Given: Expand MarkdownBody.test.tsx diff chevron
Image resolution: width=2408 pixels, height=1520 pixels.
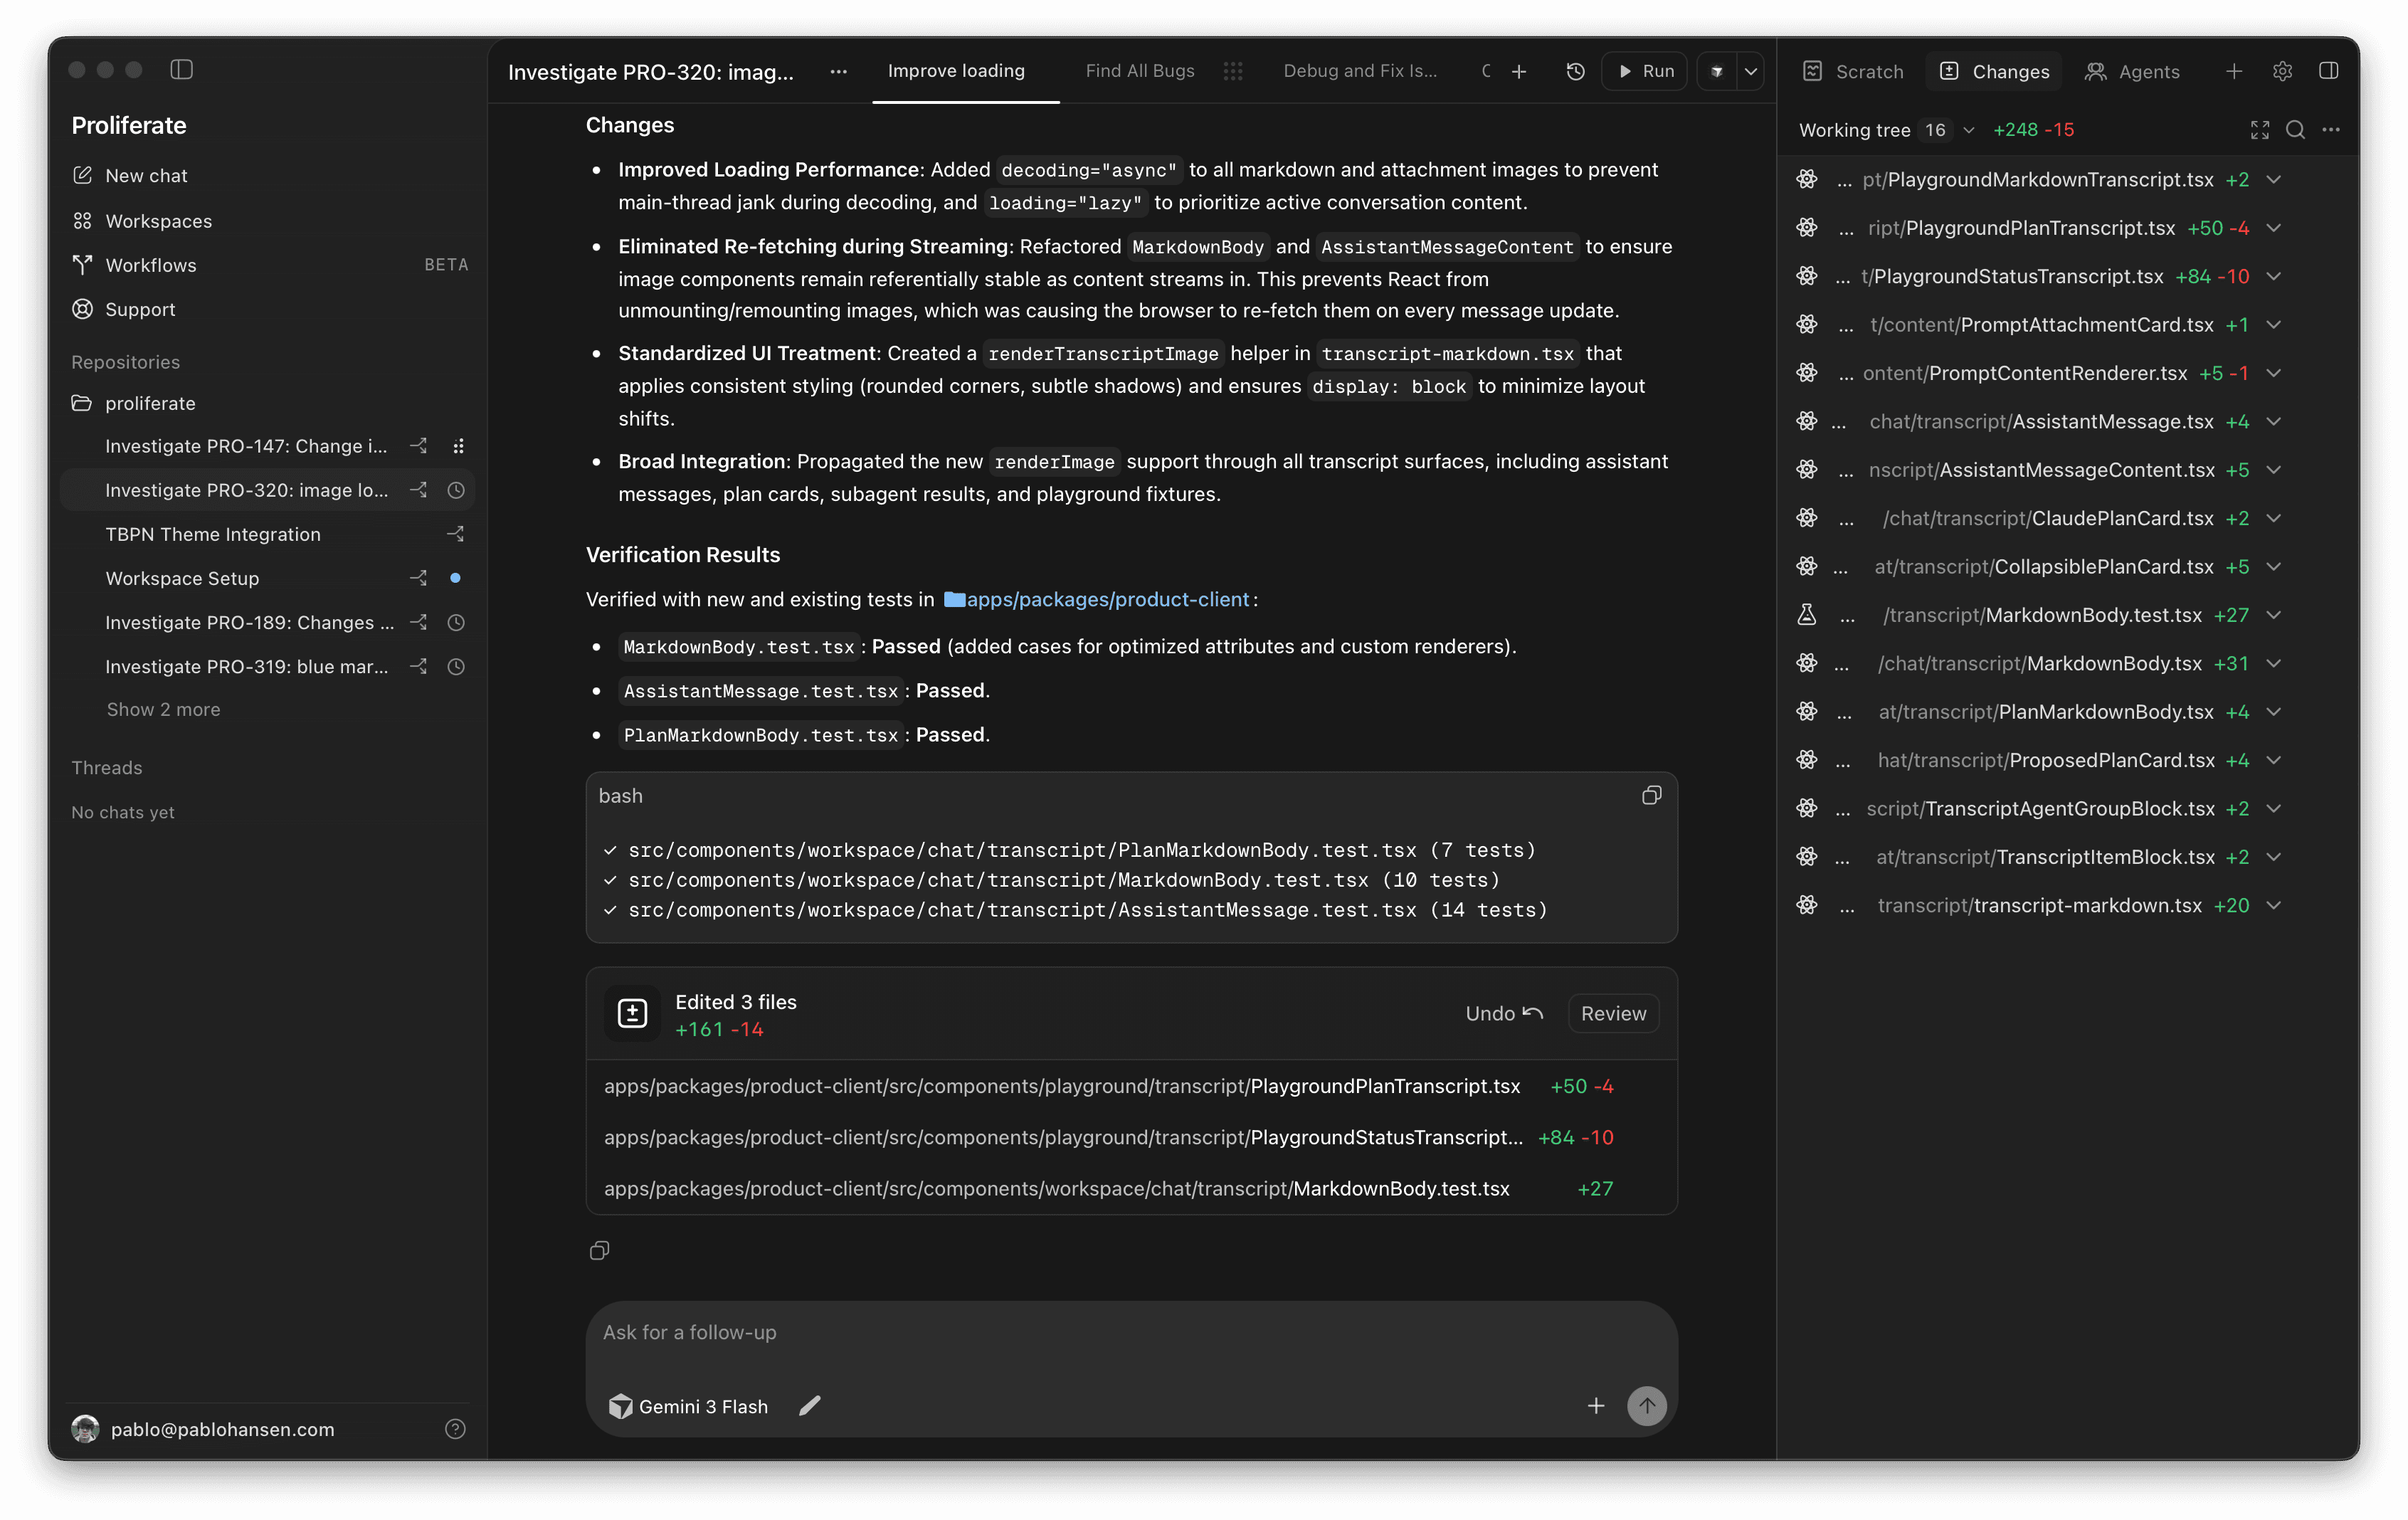Looking at the screenshot, I should (2274, 615).
